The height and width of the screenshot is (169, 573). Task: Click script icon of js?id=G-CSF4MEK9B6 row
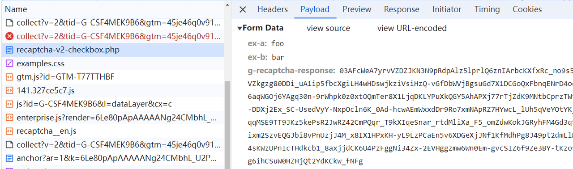[9, 104]
